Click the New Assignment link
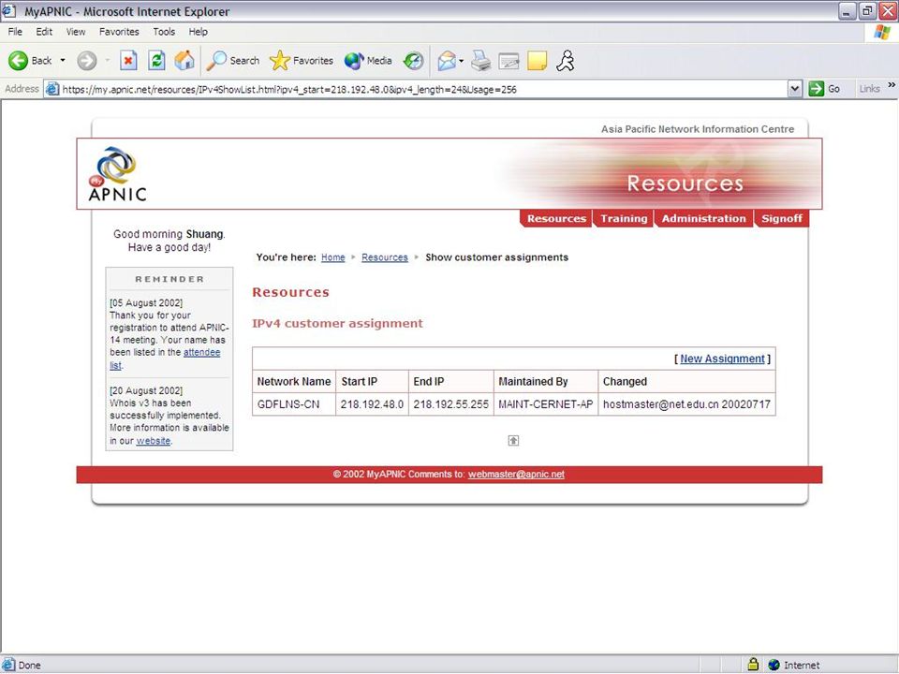The height and width of the screenshot is (674, 899). [722, 359]
